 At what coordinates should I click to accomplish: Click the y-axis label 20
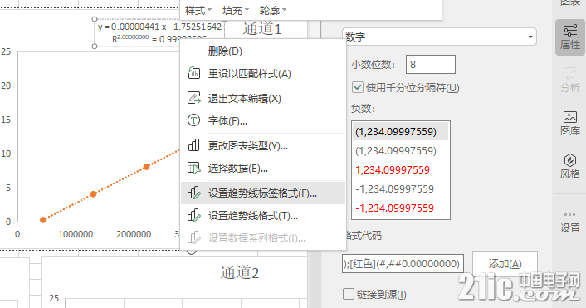[x=6, y=86]
